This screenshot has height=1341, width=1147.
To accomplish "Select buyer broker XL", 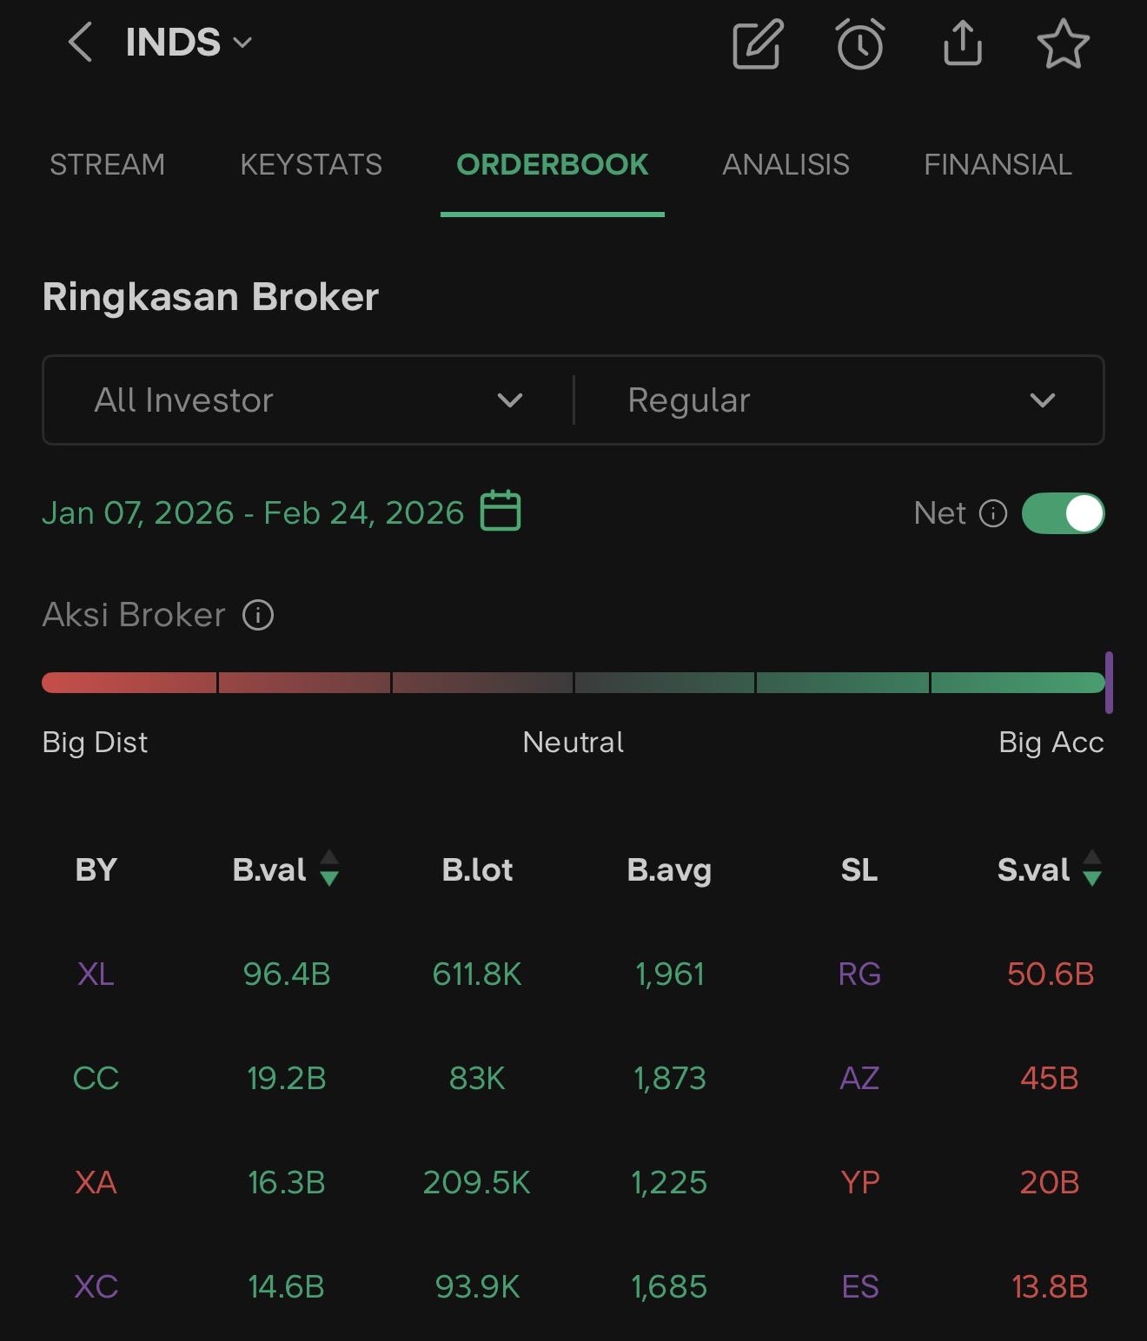I will 96,974.
